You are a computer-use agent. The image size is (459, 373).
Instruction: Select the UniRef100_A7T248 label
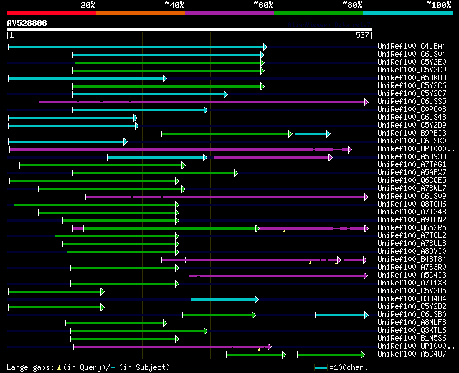[x=412, y=212]
